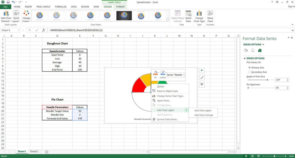Image resolution: width=295 pixels, height=158 pixels.
Task: Select Sheet1 worksheet tab
Action: point(22,151)
